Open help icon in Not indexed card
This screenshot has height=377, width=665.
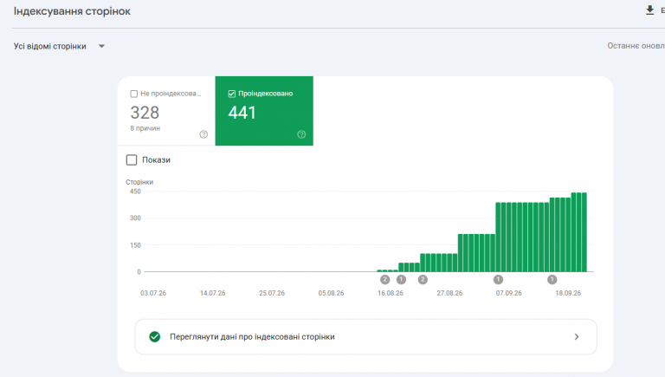coord(203,134)
